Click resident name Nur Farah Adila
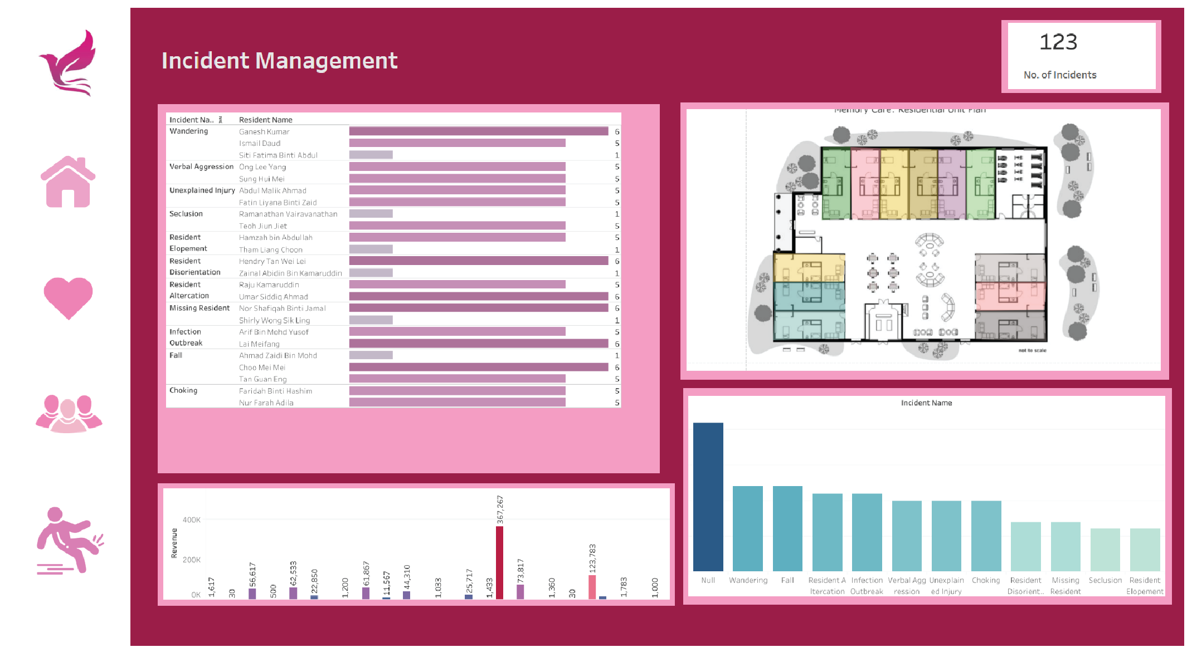1192x652 pixels. (266, 403)
